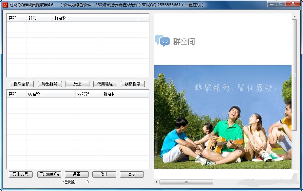Viewport: 303px width, 191px height.
Task: Maximize the application window
Action: 281,4
